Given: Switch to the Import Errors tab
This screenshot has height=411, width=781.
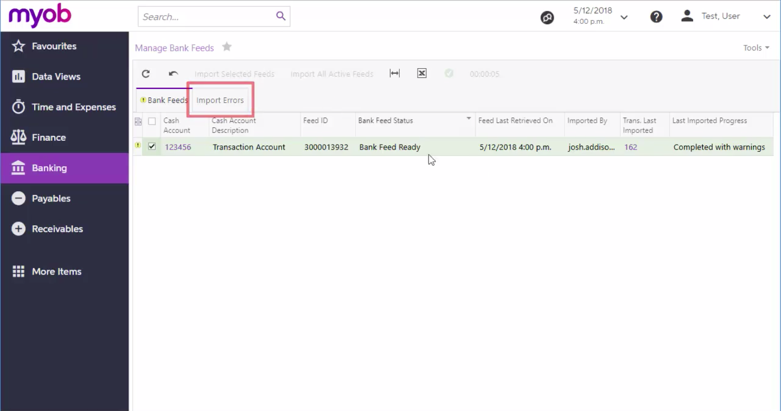Looking at the screenshot, I should [220, 100].
